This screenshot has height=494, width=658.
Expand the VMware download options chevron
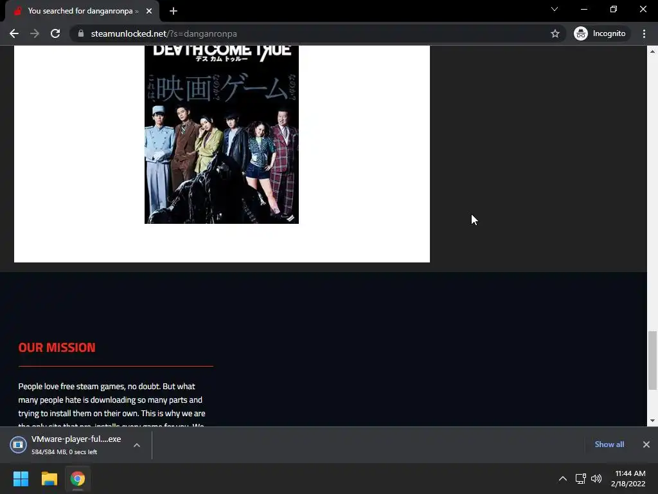(x=137, y=445)
